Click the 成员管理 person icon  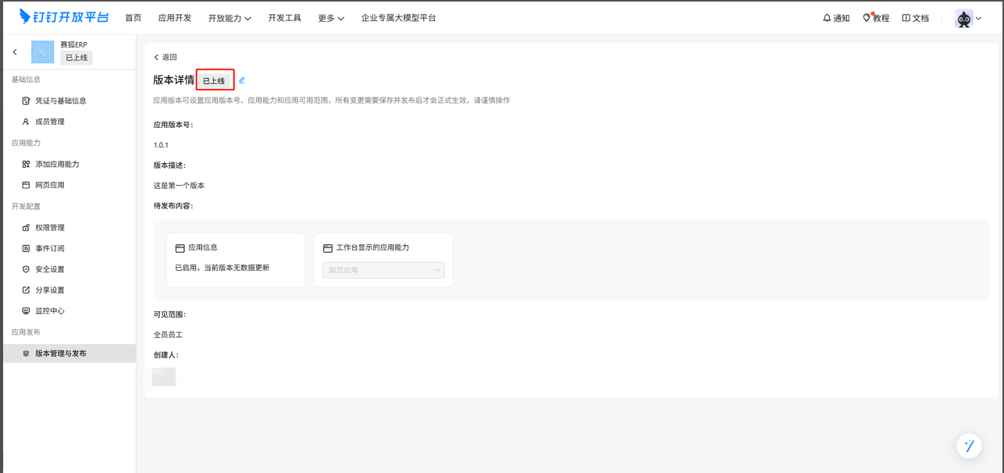tap(26, 122)
